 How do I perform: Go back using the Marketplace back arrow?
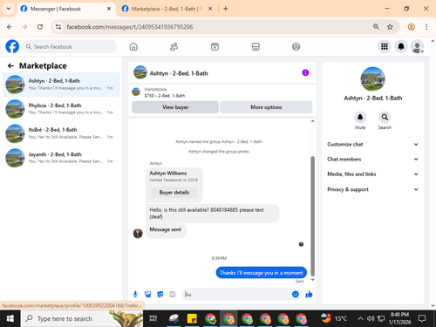(x=10, y=66)
